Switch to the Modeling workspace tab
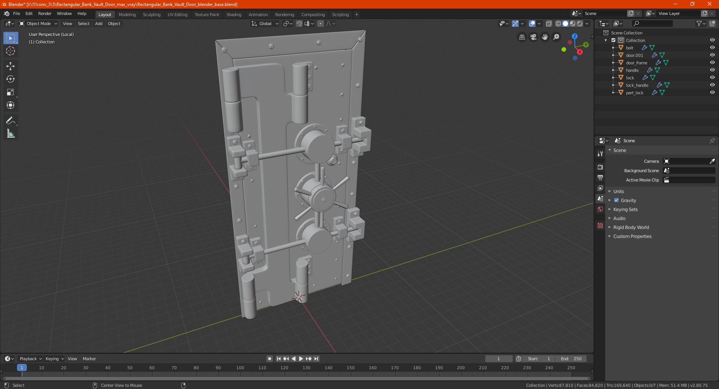Image resolution: width=719 pixels, height=389 pixels. pyautogui.click(x=127, y=15)
